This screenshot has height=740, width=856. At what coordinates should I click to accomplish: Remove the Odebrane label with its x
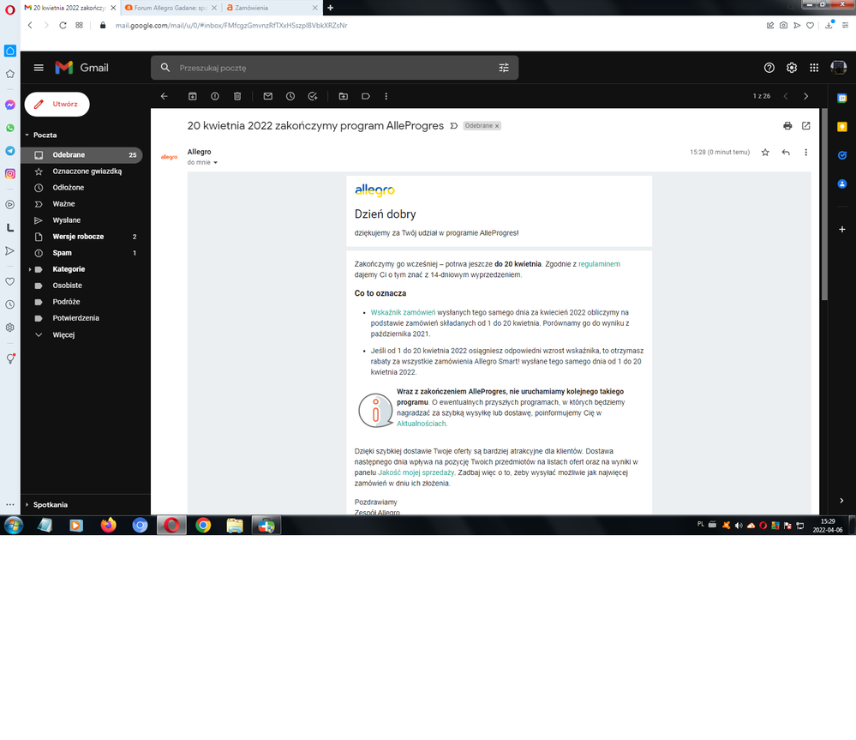pos(497,125)
